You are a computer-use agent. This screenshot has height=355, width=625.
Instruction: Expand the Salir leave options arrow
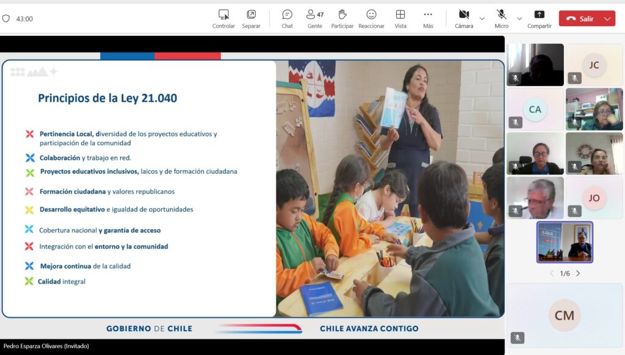pos(607,19)
